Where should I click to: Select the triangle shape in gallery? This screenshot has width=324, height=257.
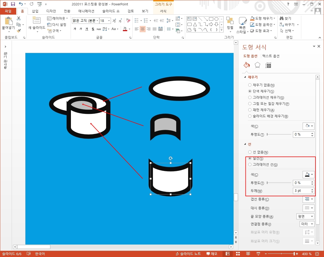pos(195,24)
